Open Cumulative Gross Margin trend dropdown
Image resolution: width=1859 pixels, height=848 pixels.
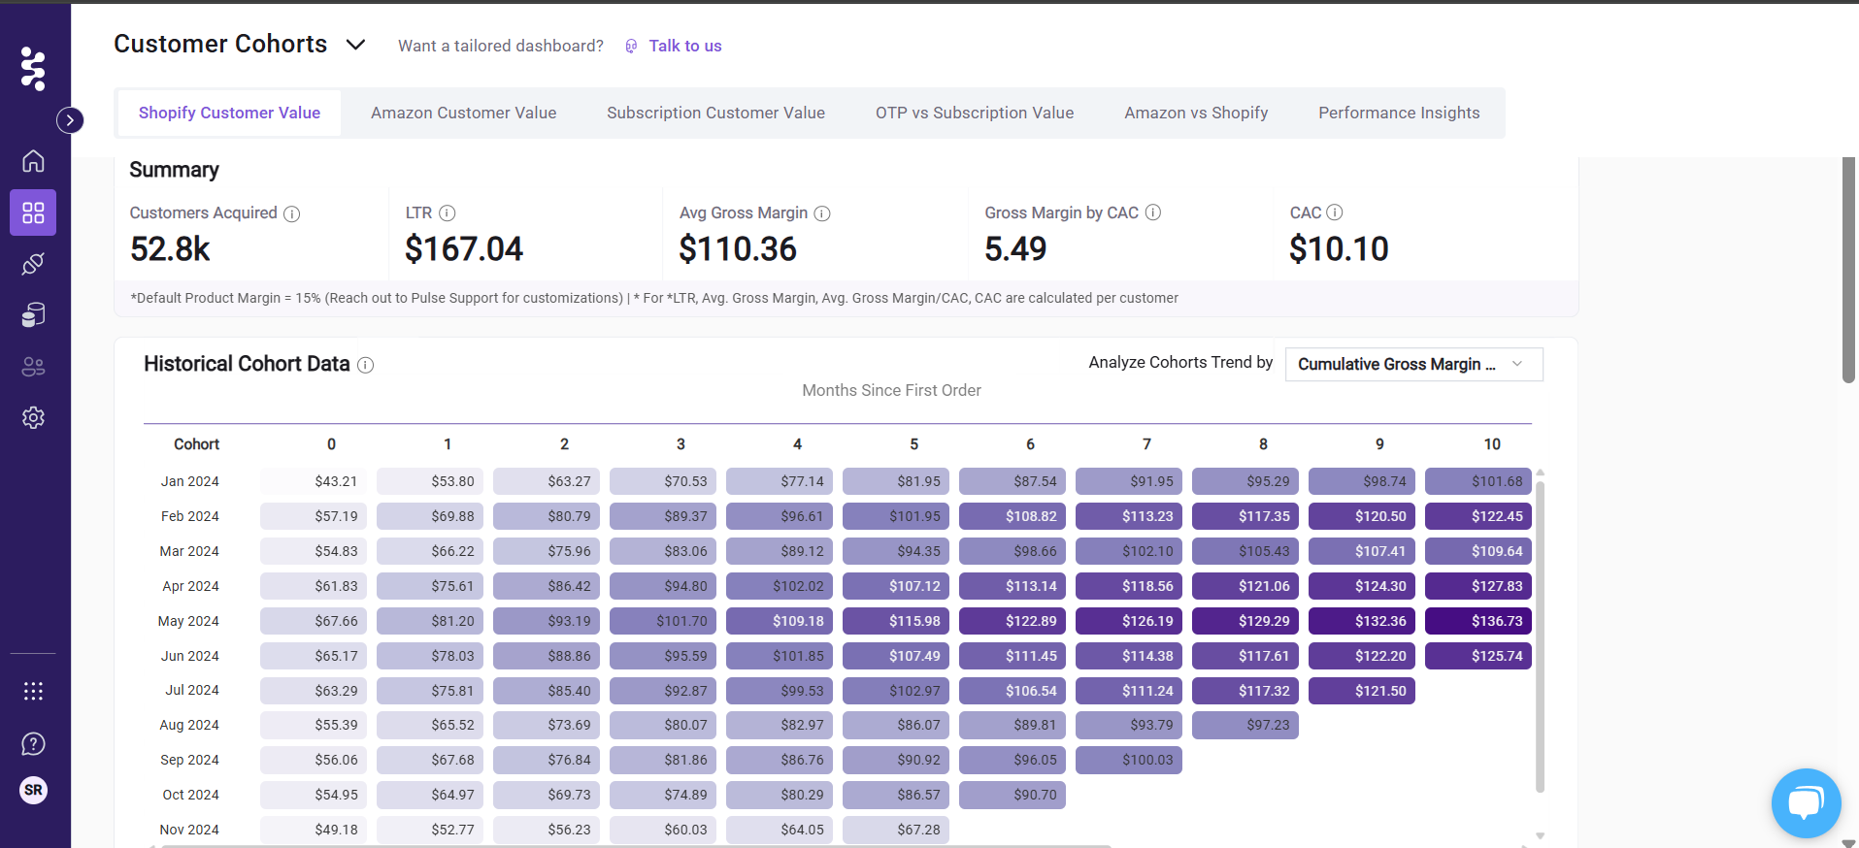(1413, 364)
